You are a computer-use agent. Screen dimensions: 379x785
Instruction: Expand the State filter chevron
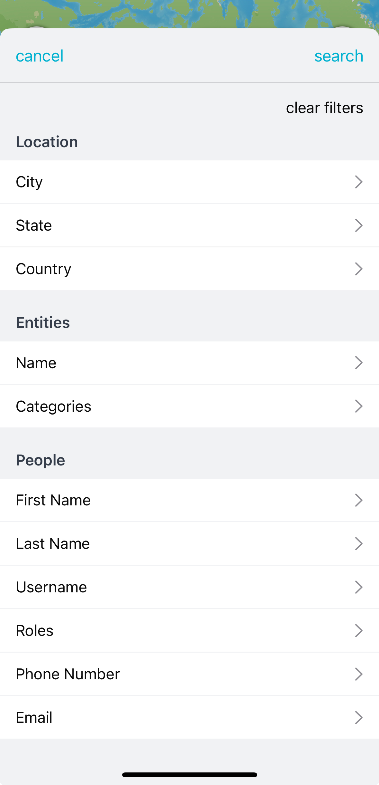click(x=358, y=225)
